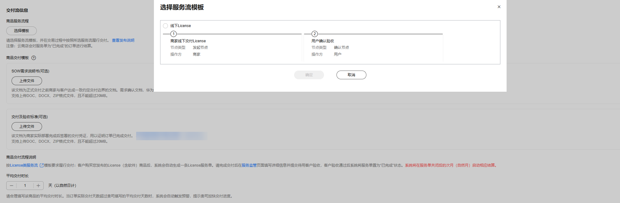Open the 查看发布说明 link
Screen dimensions: 620x203
tap(123, 40)
